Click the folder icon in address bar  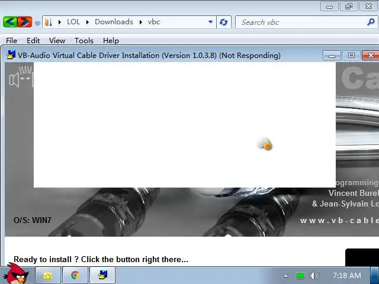49,22
